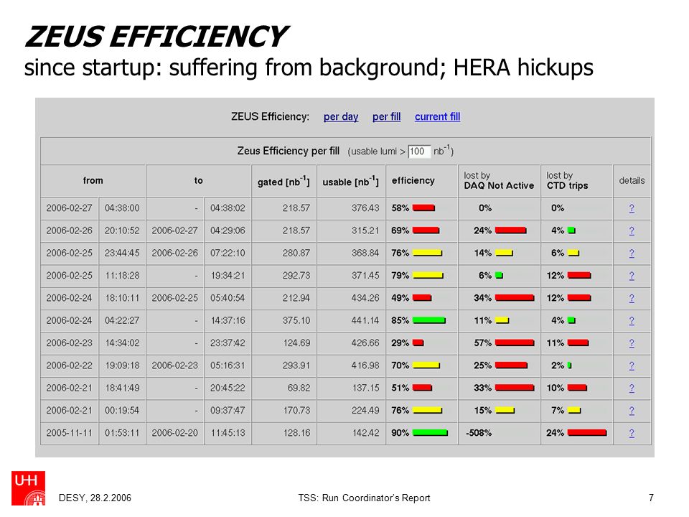Screen dimensions: 689x517
Task: Click the footer text 'DESY, 28.2.2006'
Action: tap(95, 498)
